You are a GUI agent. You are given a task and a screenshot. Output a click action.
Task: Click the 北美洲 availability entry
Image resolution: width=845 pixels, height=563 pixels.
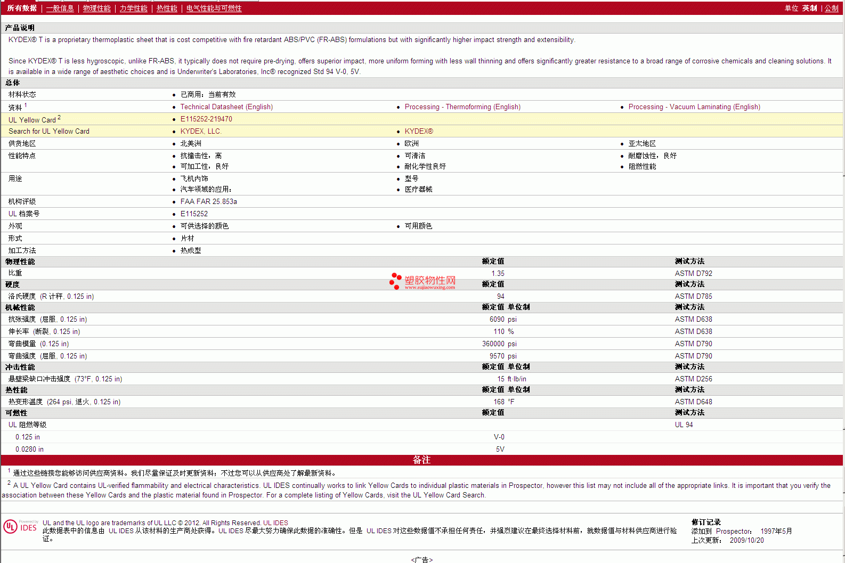coord(191,144)
